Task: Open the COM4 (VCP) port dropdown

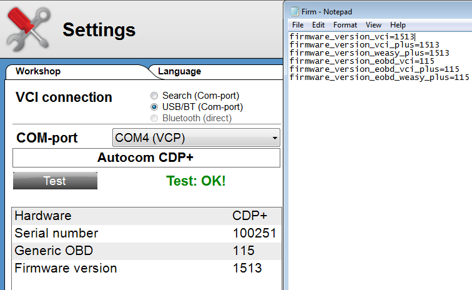Action: pos(196,137)
